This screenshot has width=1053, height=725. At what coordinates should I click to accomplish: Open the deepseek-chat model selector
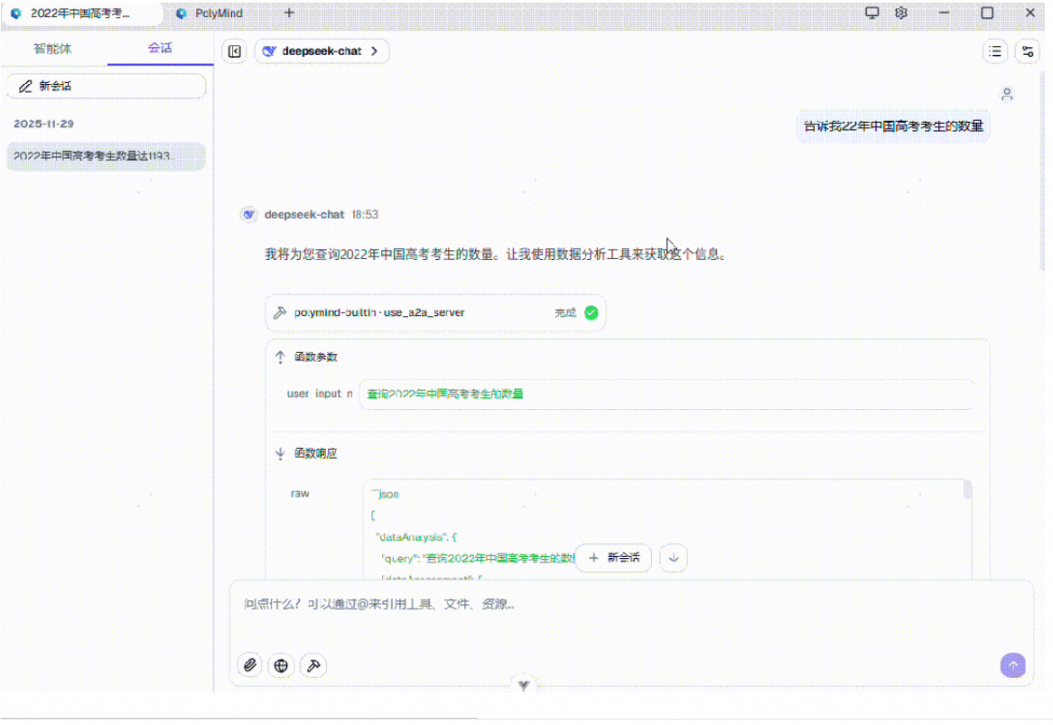(322, 51)
